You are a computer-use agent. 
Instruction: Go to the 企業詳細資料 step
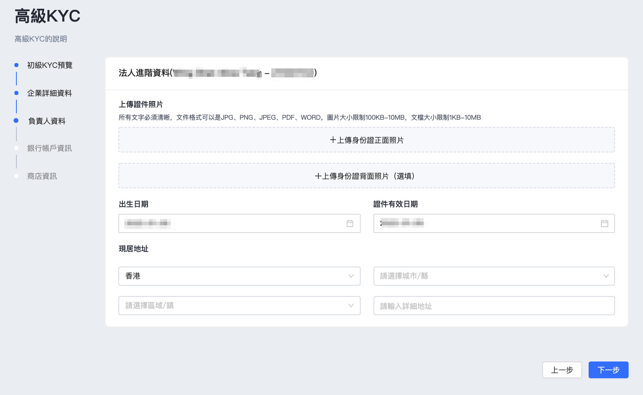[x=50, y=93]
